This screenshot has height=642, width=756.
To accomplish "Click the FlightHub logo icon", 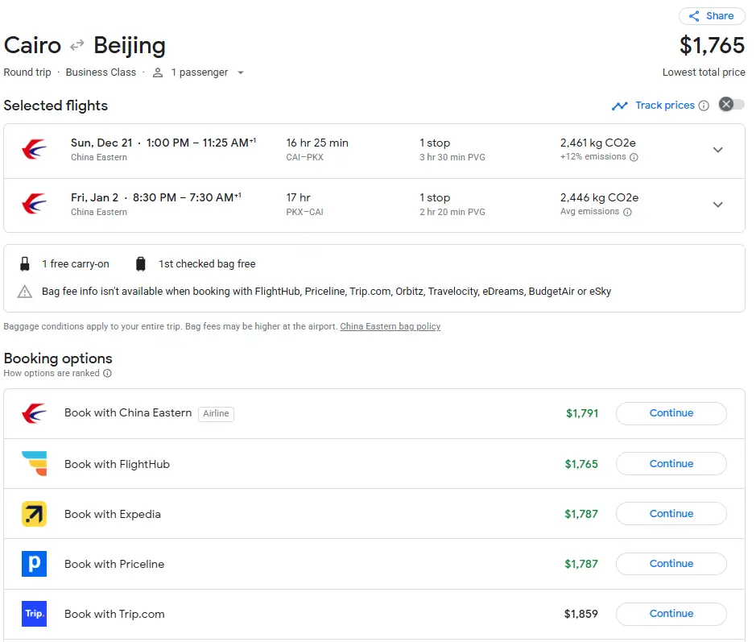I will (34, 464).
